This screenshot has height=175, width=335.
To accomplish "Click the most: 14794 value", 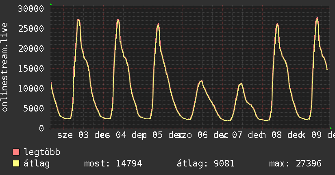I will (113, 164).
